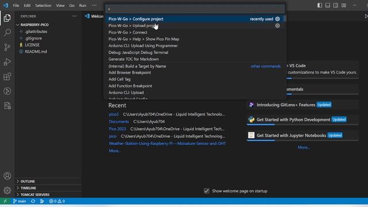This screenshot has height=207, width=368.
Task: Synchronize changes icon in status bar
Action: pyautogui.click(x=33, y=201)
